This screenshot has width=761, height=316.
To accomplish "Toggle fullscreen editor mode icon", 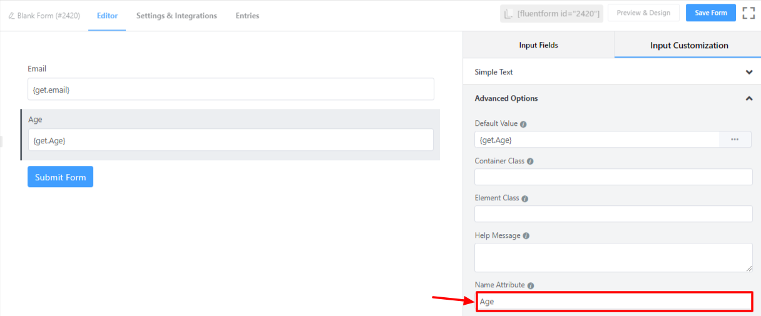I will pos(748,13).
